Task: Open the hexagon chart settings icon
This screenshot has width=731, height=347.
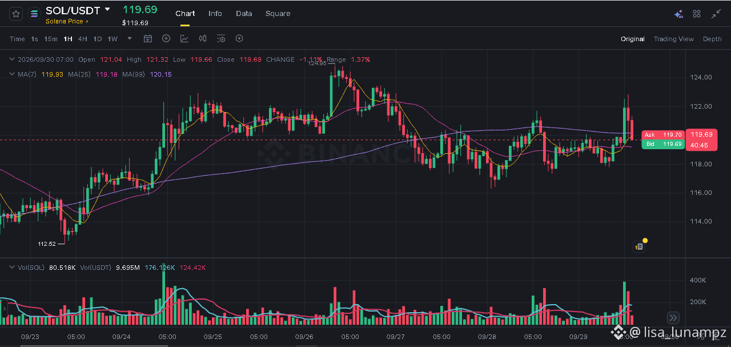Action: click(x=239, y=39)
